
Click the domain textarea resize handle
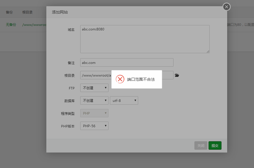(x=208, y=51)
